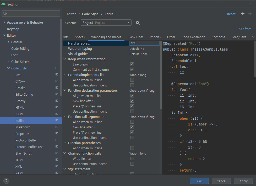This screenshot has height=186, width=256.
Task: Click project icon on XML row
Action: pos(57,166)
